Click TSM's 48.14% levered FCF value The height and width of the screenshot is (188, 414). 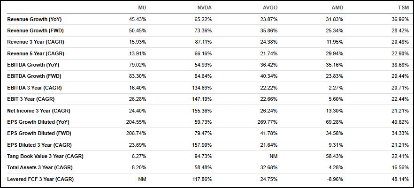coord(401,179)
